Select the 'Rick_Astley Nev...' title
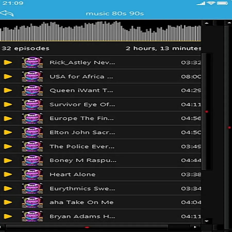Image resolution: width=232 pixels, height=232 pixels. pos(82,63)
